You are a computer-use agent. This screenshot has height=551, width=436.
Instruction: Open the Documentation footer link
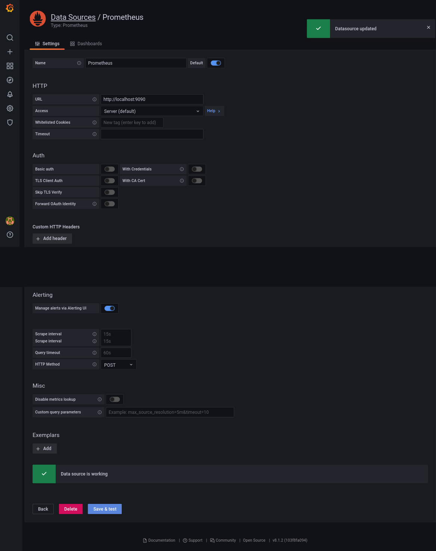pos(159,541)
